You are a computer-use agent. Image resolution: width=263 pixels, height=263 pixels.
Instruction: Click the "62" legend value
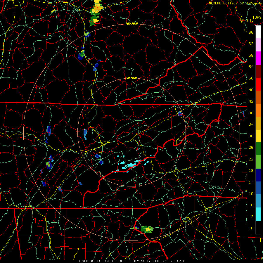[251, 44]
